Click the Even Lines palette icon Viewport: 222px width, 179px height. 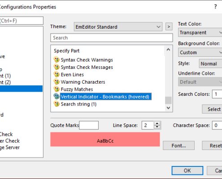(57, 74)
